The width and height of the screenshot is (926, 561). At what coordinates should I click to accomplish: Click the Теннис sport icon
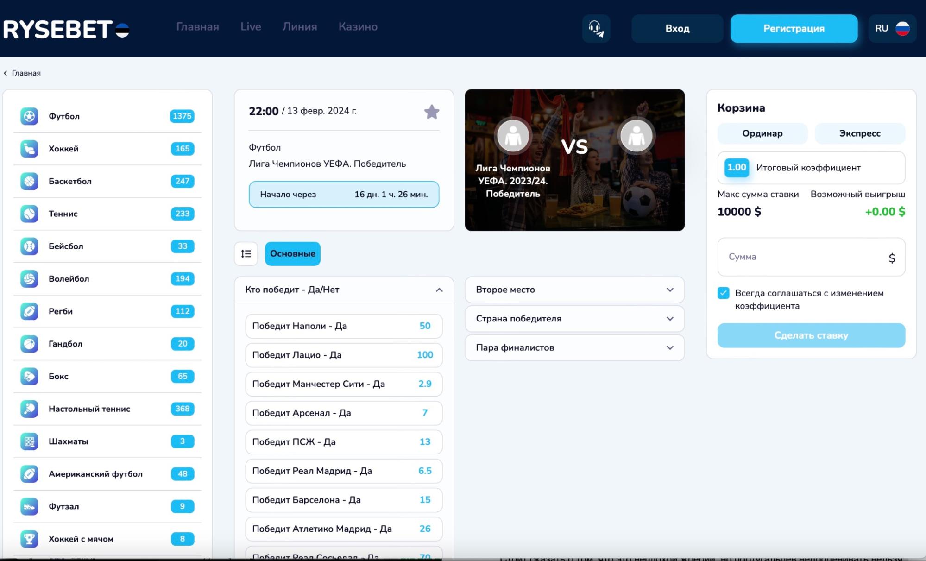[x=29, y=214]
